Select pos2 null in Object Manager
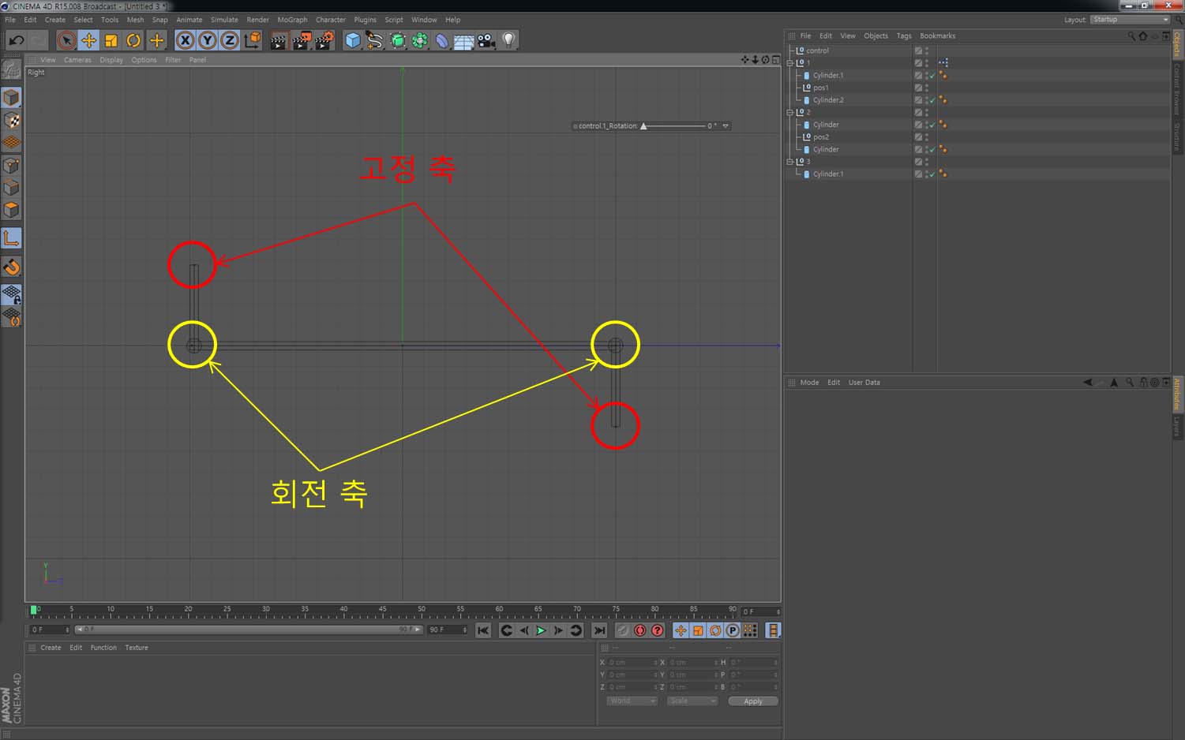The width and height of the screenshot is (1185, 740). click(x=820, y=137)
